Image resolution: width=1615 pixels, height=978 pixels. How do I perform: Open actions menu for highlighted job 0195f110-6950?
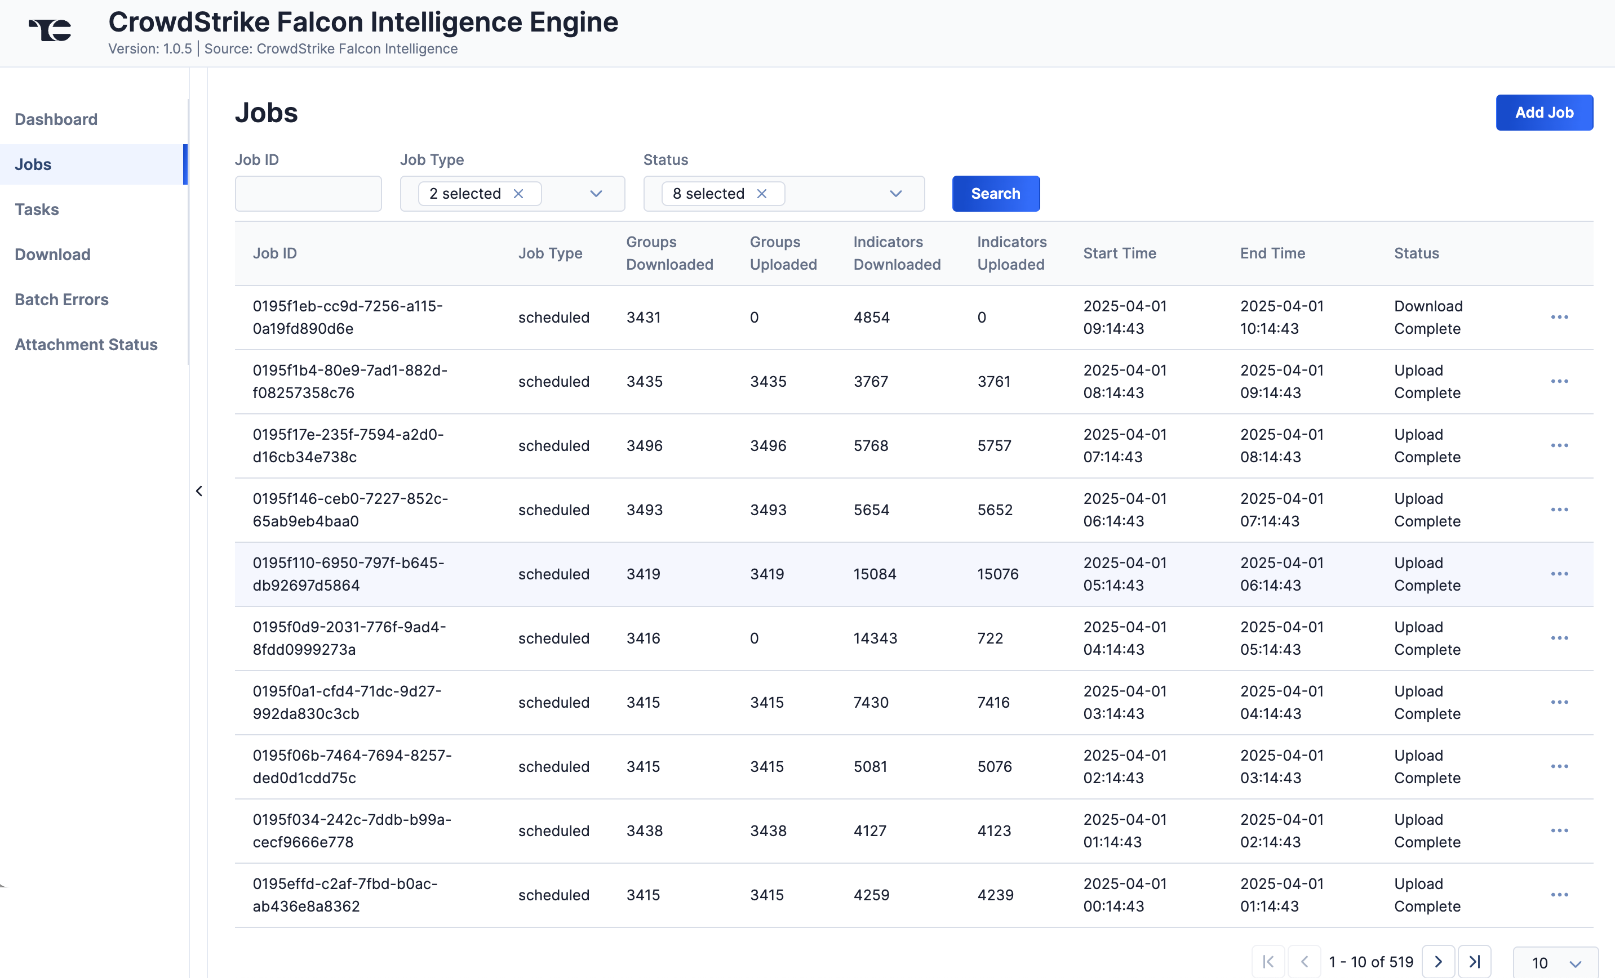(x=1560, y=573)
